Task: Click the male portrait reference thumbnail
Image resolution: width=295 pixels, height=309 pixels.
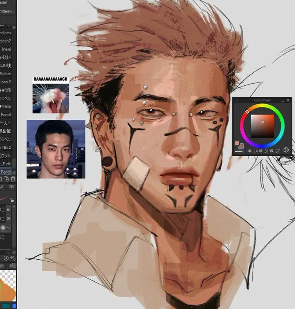Action: click(56, 149)
